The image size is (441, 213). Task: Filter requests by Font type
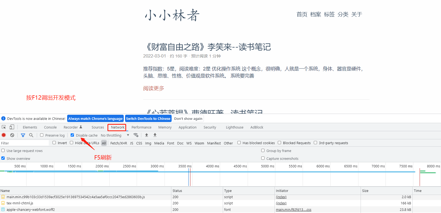pyautogui.click(x=171, y=143)
